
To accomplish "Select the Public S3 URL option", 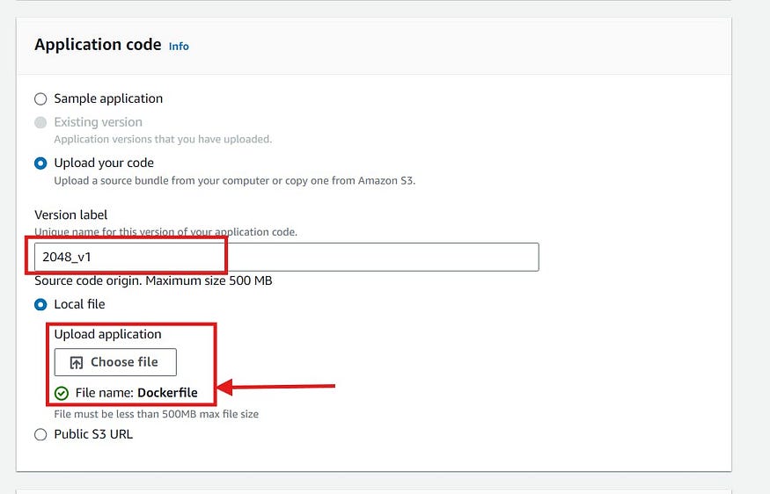I will click(x=40, y=434).
